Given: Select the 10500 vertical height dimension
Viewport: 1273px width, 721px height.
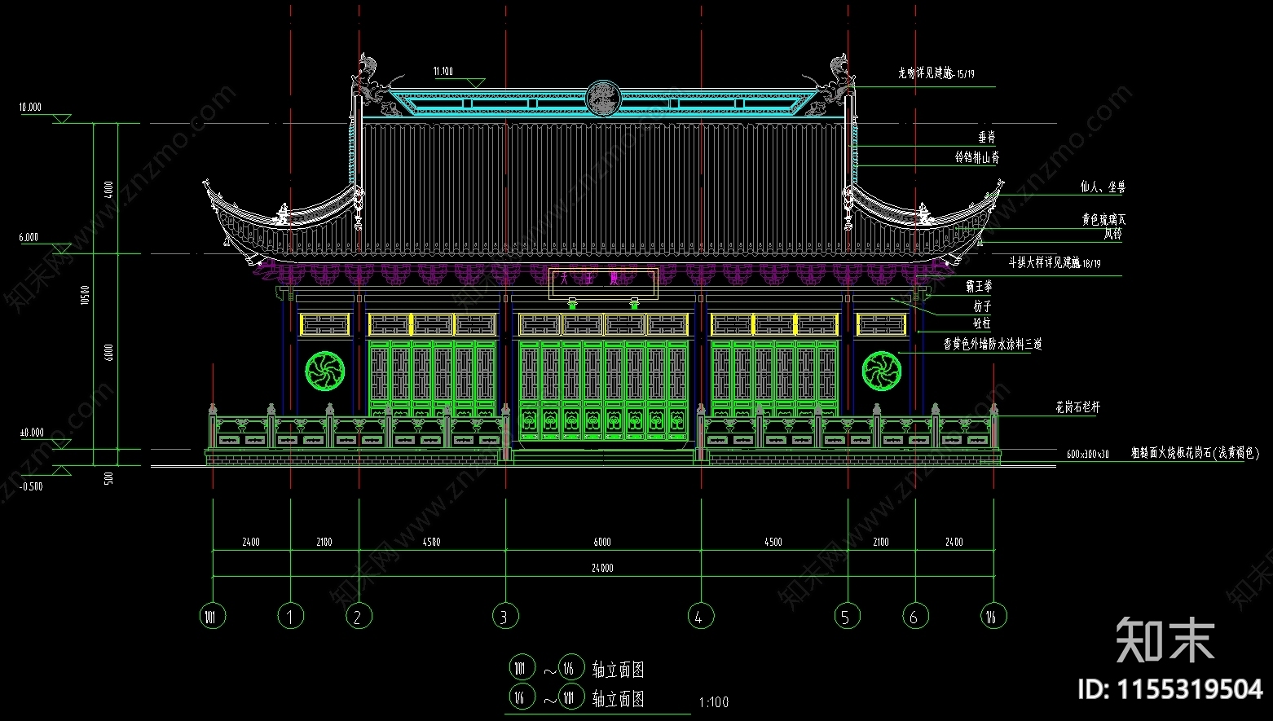Looking at the screenshot, I should [85, 295].
